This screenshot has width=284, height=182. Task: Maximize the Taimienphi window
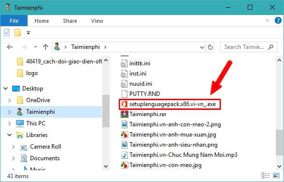(250, 7)
